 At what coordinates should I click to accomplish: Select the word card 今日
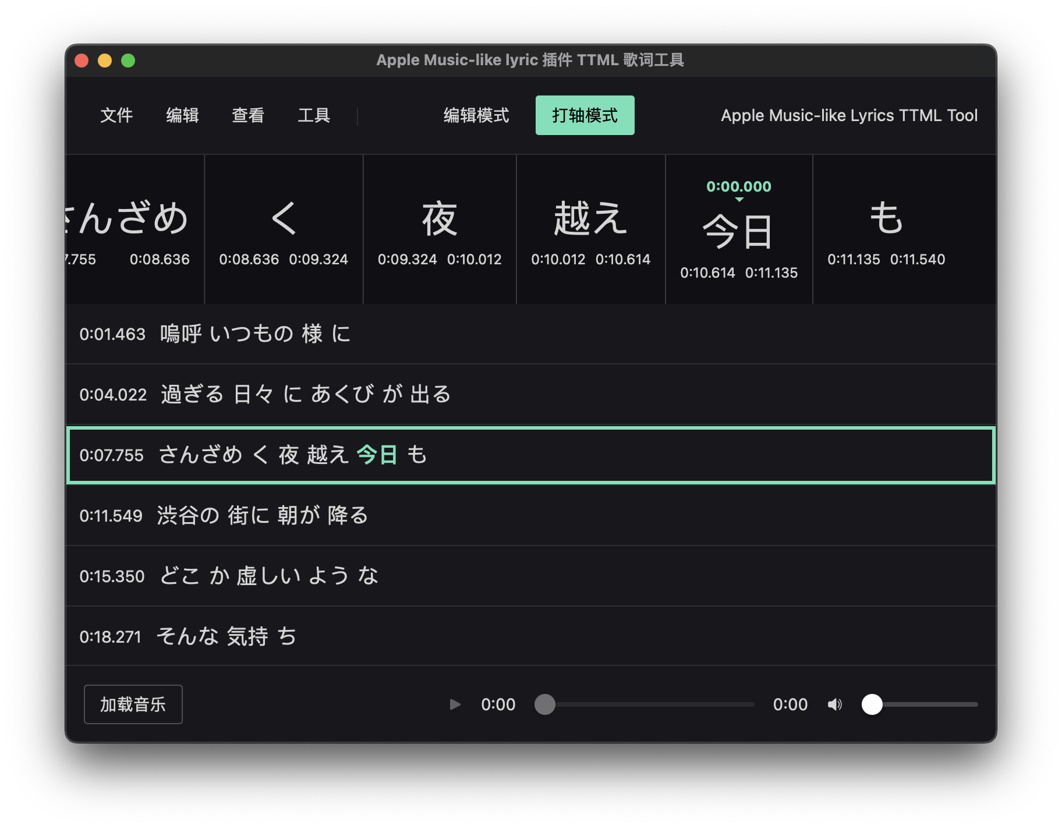point(738,230)
